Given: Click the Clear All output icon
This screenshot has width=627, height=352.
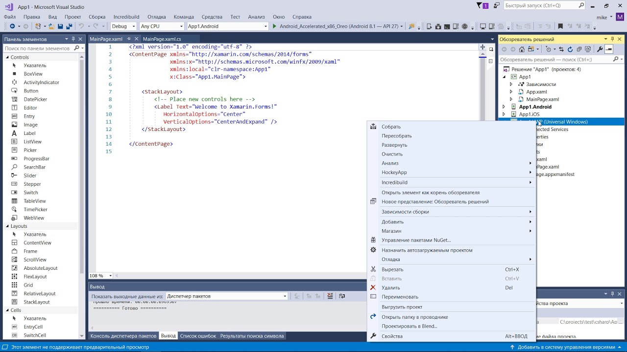Looking at the screenshot, I should pyautogui.click(x=330, y=296).
